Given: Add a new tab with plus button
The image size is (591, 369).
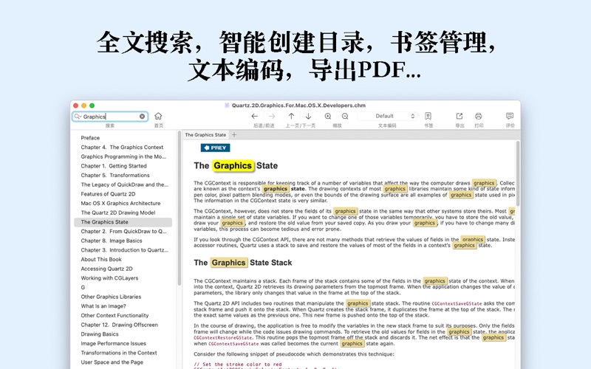Looking at the screenshot, I should [x=234, y=135].
